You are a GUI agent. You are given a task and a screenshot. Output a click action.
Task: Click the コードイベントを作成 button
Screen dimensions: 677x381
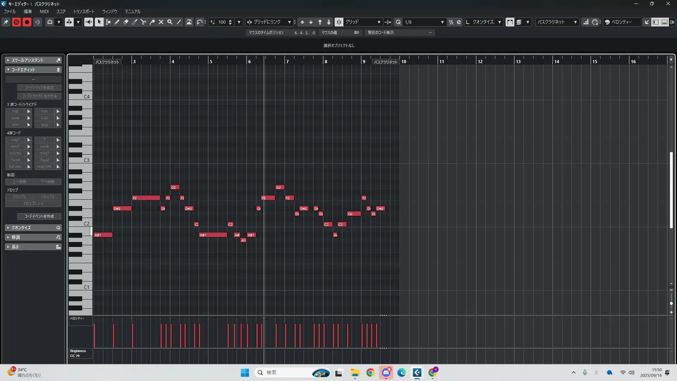click(39, 216)
